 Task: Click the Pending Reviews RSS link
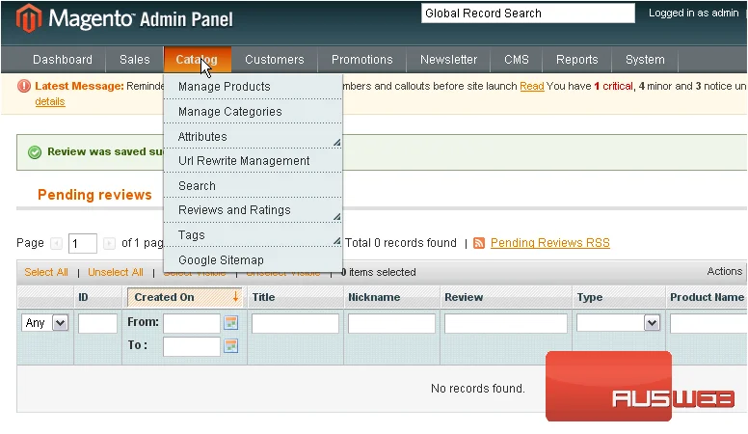point(550,243)
